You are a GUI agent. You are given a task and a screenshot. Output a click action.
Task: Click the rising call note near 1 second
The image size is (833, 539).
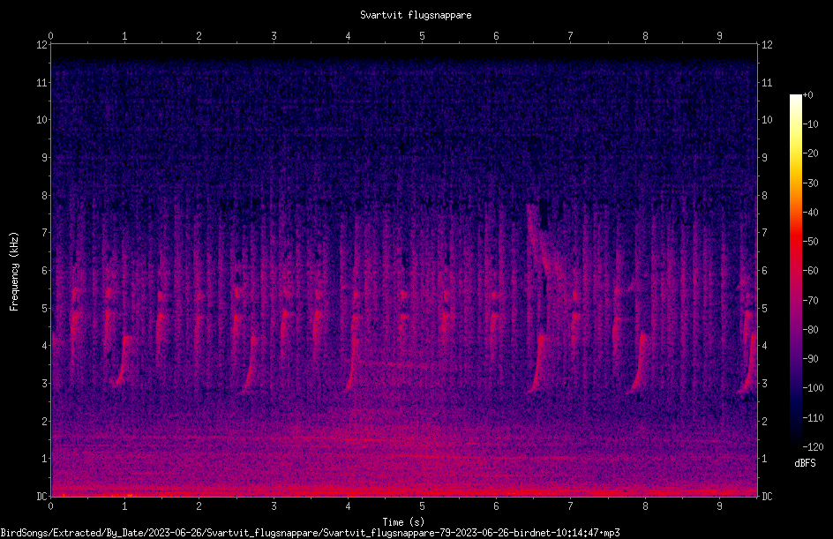(124, 360)
